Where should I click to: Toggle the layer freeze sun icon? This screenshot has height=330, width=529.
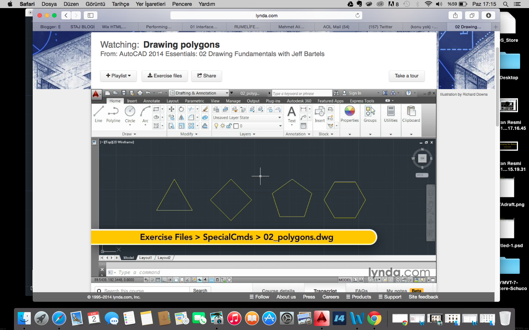(223, 126)
